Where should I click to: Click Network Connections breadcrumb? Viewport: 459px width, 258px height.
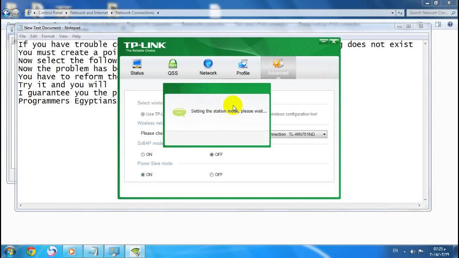(x=135, y=13)
